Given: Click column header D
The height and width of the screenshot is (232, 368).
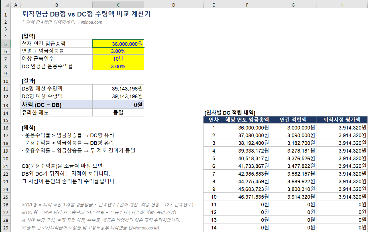Looking at the screenshot, I should pos(174,5).
